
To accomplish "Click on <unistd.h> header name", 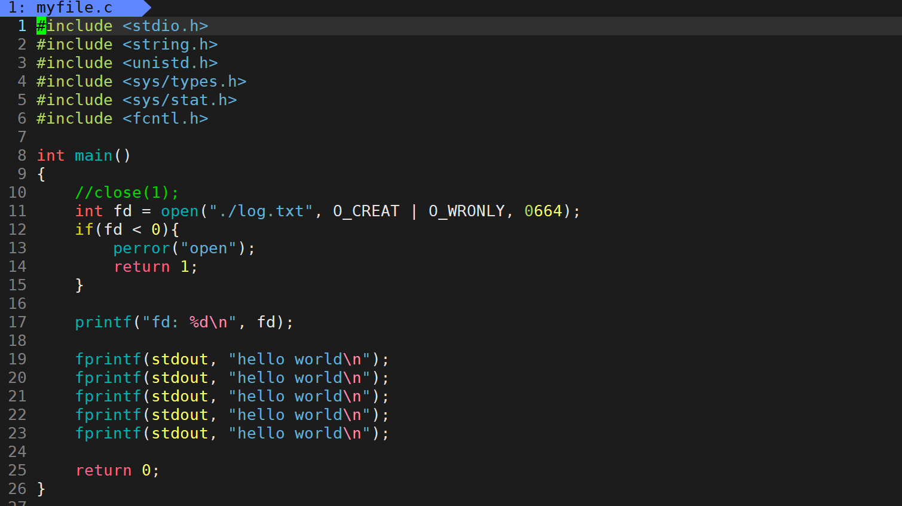I will [x=170, y=63].
